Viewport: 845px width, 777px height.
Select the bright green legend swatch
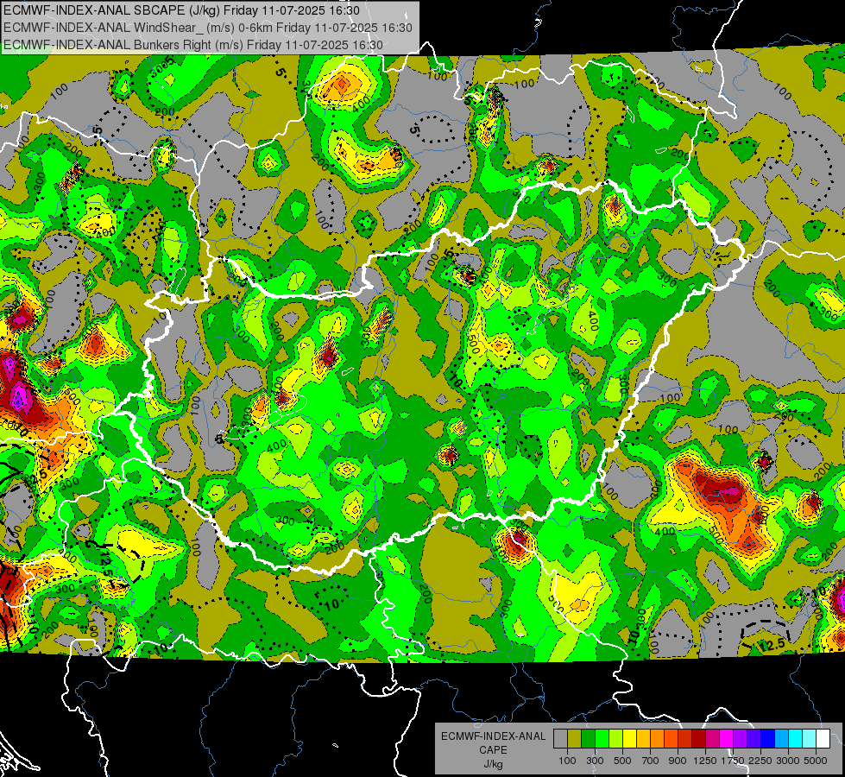coord(602,738)
